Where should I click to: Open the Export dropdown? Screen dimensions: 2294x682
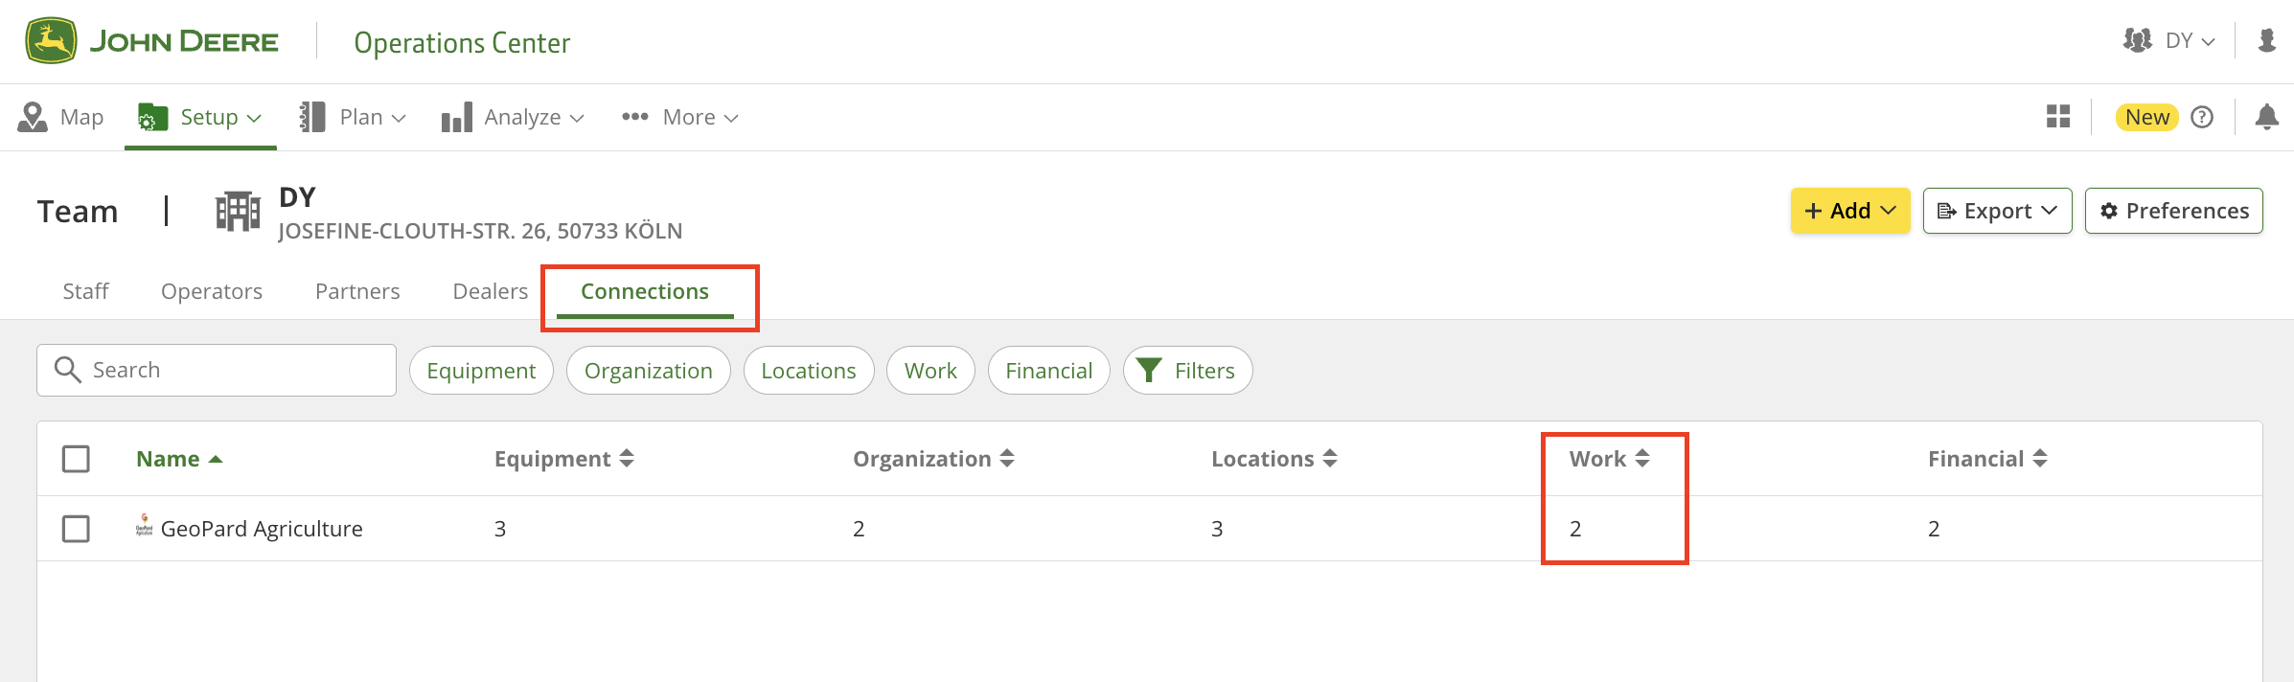pyautogui.click(x=1997, y=211)
